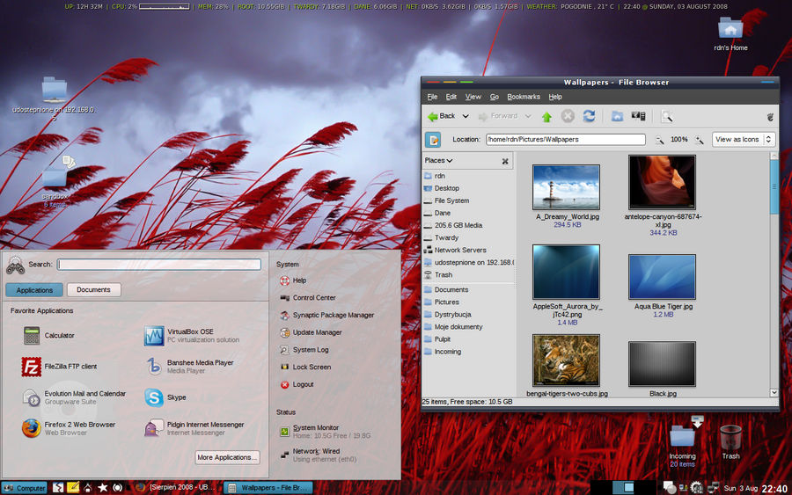Image resolution: width=792 pixels, height=495 pixels.
Task: Click the File Browser scrollbar down arrow
Action: [774, 392]
